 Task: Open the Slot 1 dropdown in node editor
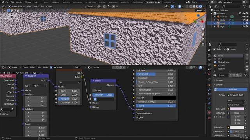[x=80, y=68]
